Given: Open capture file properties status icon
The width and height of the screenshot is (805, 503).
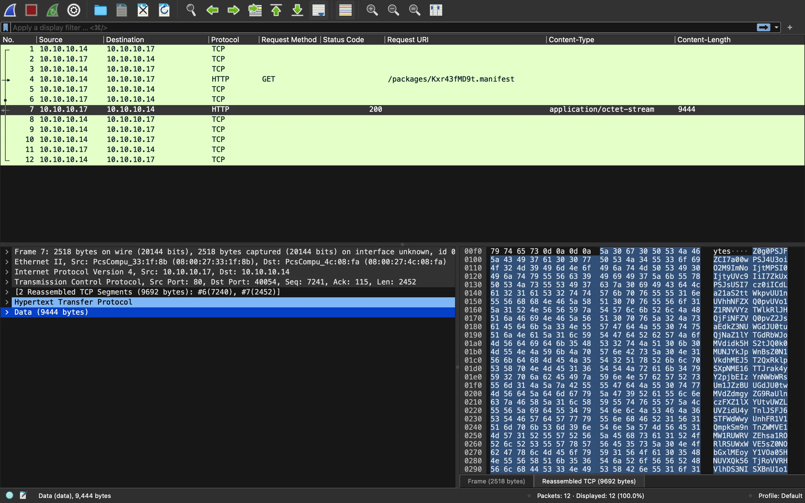Looking at the screenshot, I should click(x=23, y=495).
